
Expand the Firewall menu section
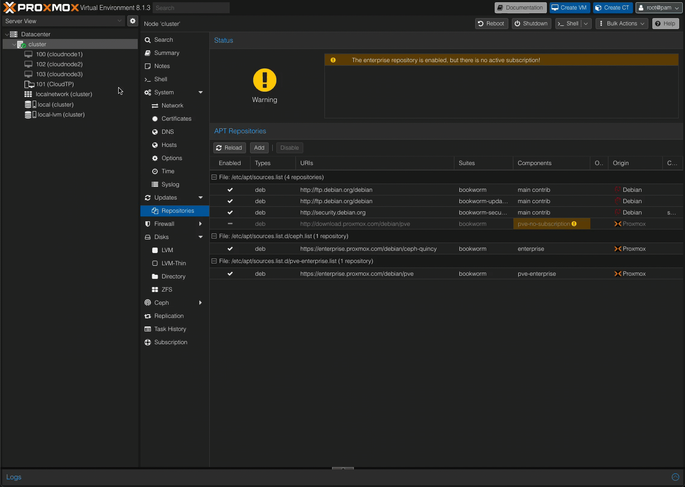coord(201,224)
